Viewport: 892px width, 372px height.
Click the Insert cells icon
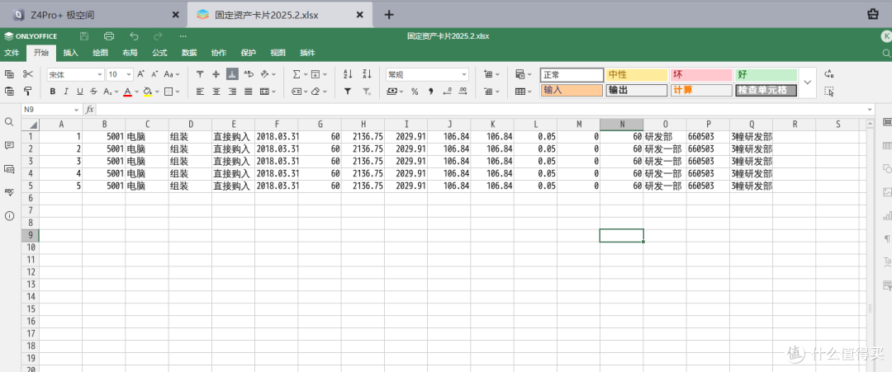[488, 74]
